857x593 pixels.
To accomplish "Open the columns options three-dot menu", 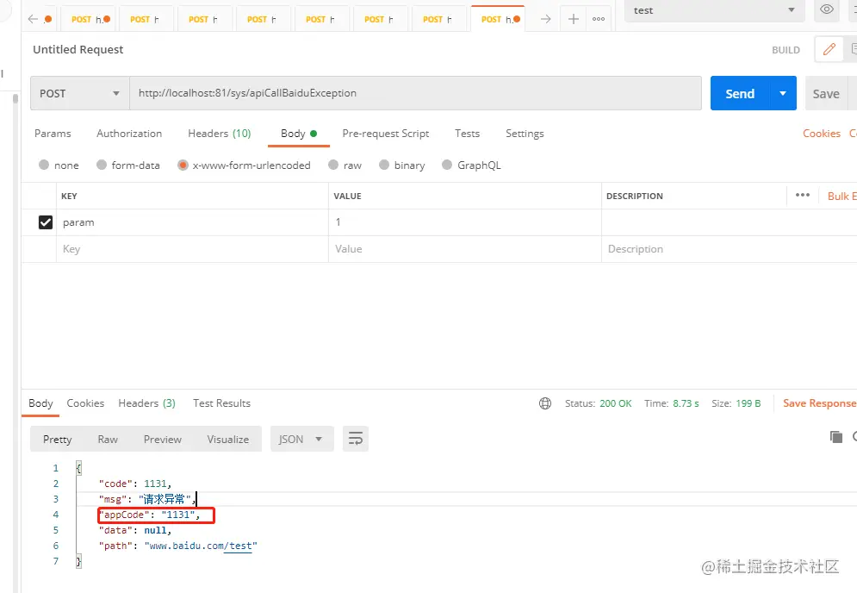I will 803,196.
